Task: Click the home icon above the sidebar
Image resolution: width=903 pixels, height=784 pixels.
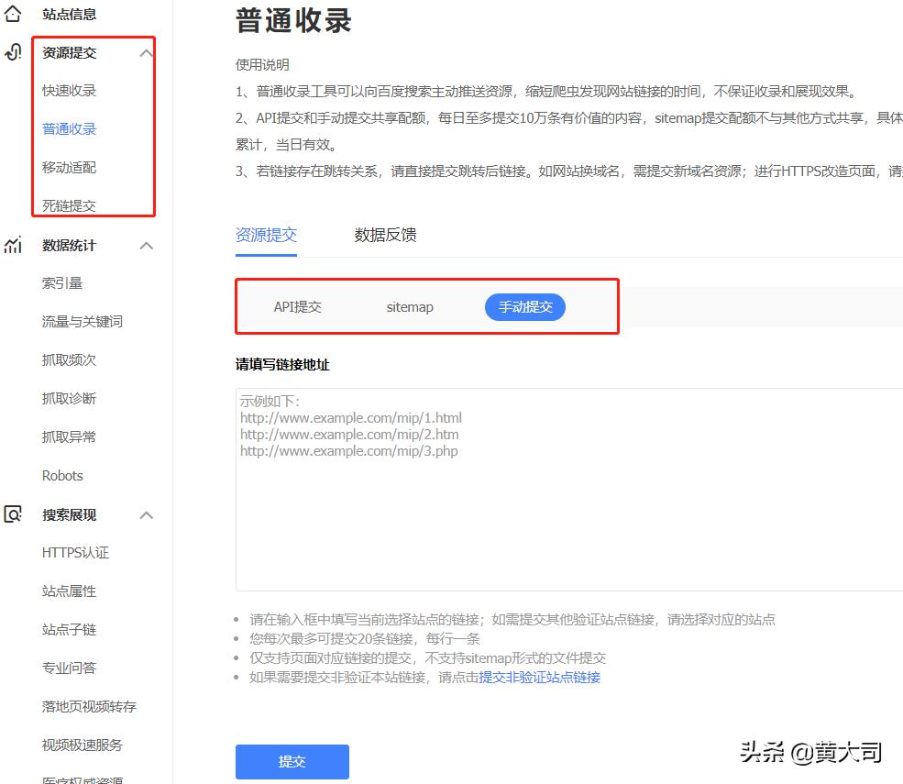Action: tap(13, 14)
